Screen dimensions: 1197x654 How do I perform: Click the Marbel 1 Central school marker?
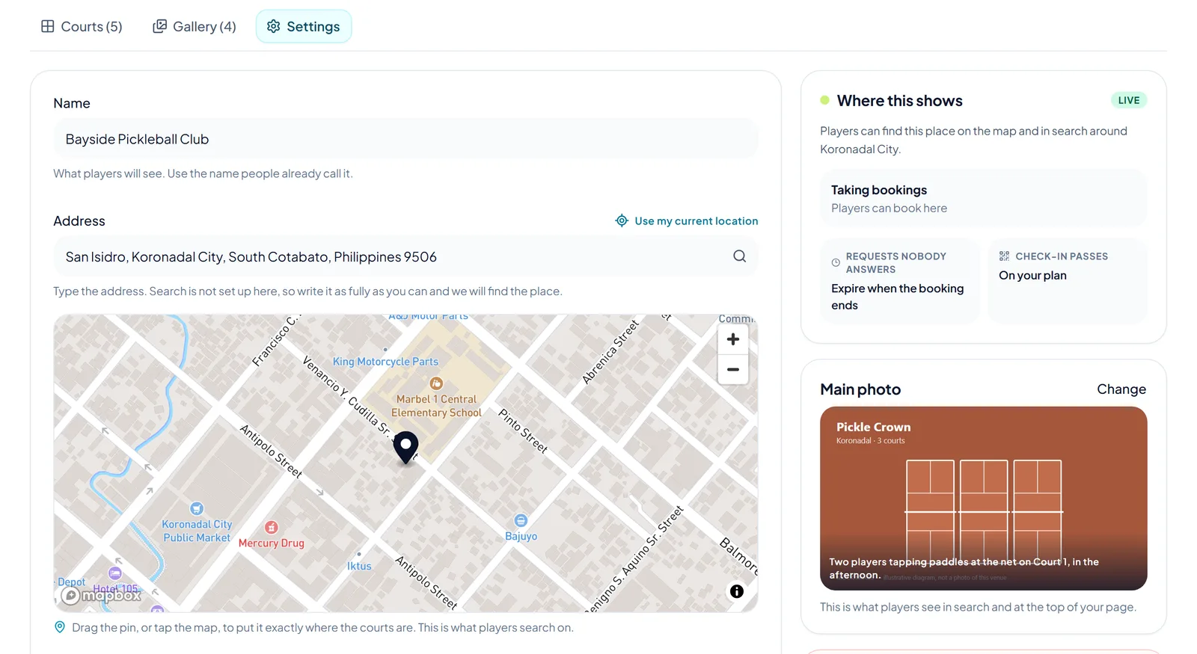(x=436, y=383)
